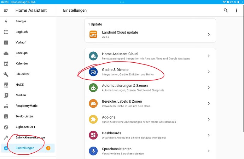Click the Dashboards grid icon
The image size is (244, 159).
pyautogui.click(x=93, y=135)
